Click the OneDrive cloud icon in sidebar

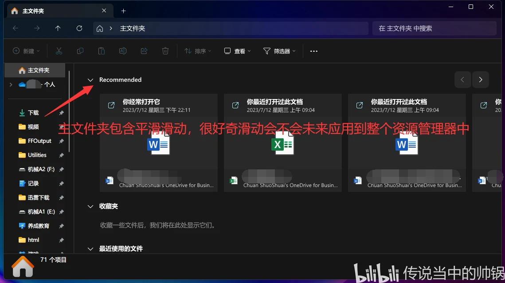click(x=22, y=84)
